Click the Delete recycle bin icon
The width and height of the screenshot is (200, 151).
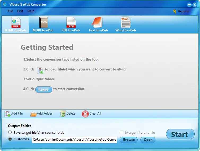[x=63, y=114]
